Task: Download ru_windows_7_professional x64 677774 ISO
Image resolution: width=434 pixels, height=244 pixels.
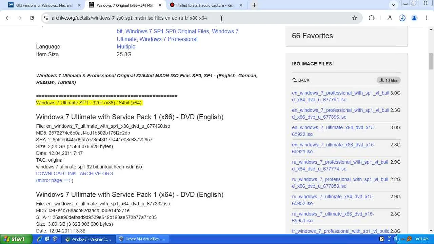Action: click(x=340, y=165)
